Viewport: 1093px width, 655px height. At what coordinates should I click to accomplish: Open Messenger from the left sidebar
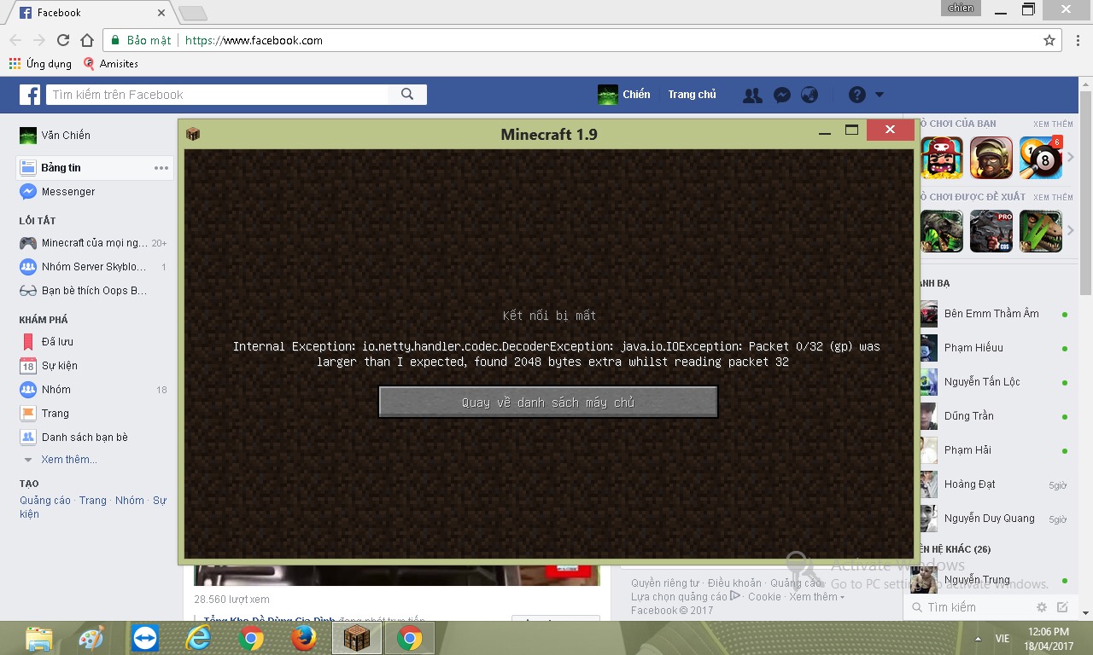point(58,192)
